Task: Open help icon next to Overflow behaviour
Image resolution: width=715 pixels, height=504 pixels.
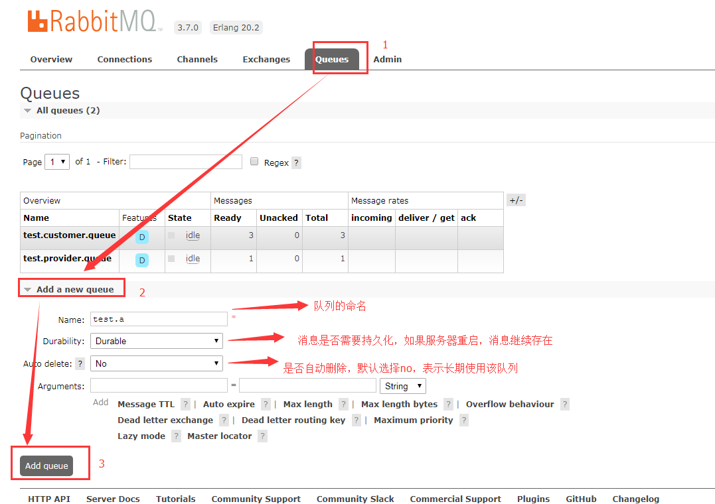Action: point(564,405)
